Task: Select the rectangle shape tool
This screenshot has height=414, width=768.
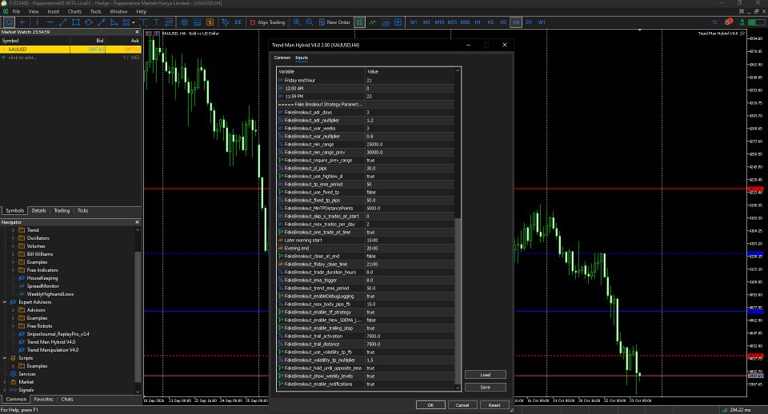Action: coord(75,22)
